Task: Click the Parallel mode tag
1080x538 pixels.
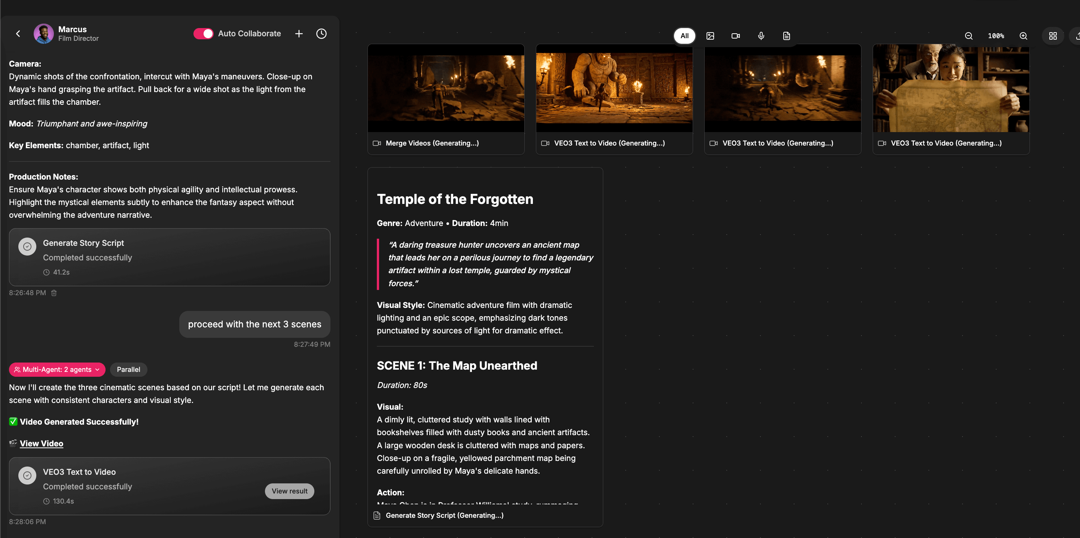Action: tap(128, 370)
